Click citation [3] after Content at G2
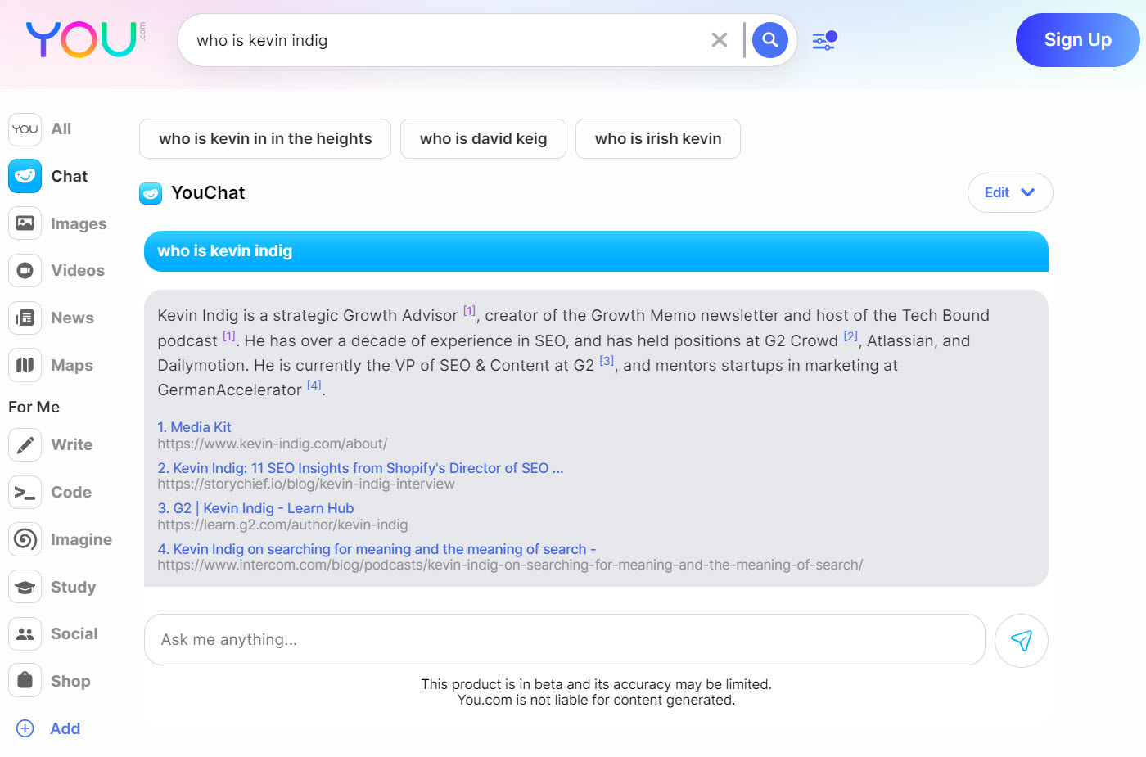The width and height of the screenshot is (1146, 757). click(607, 360)
